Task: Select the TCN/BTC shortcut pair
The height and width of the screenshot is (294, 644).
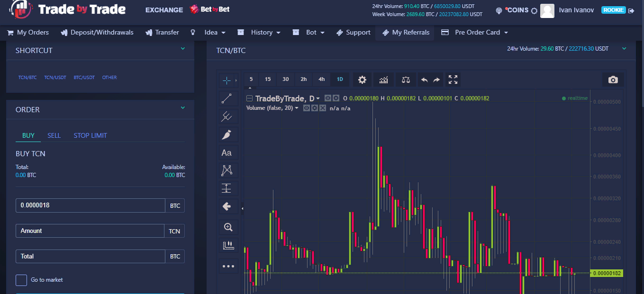Action: (27, 77)
